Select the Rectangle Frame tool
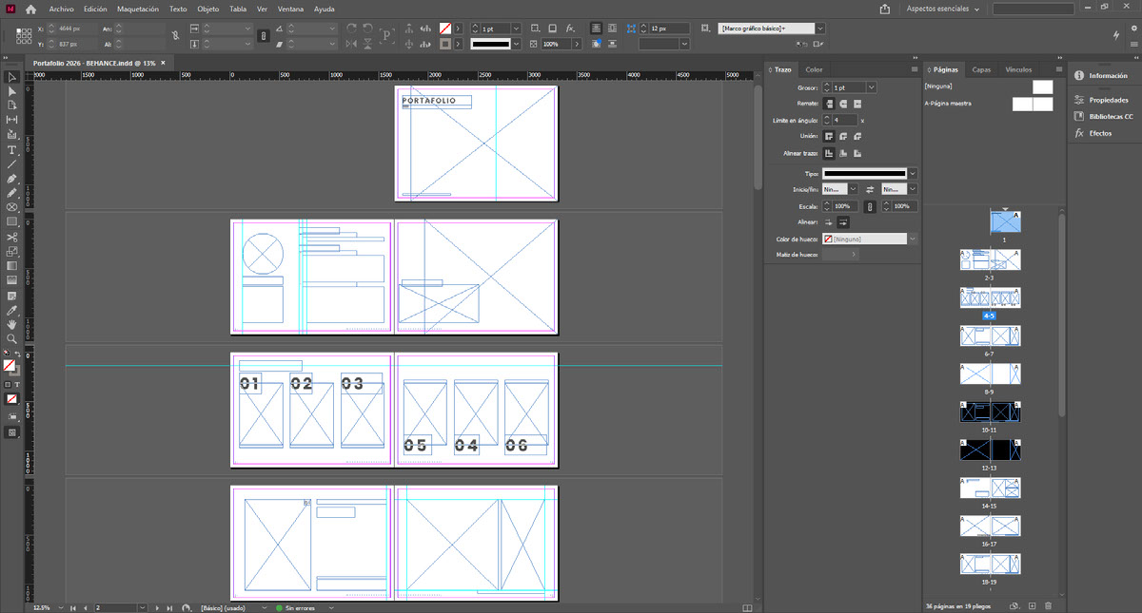 12,207
